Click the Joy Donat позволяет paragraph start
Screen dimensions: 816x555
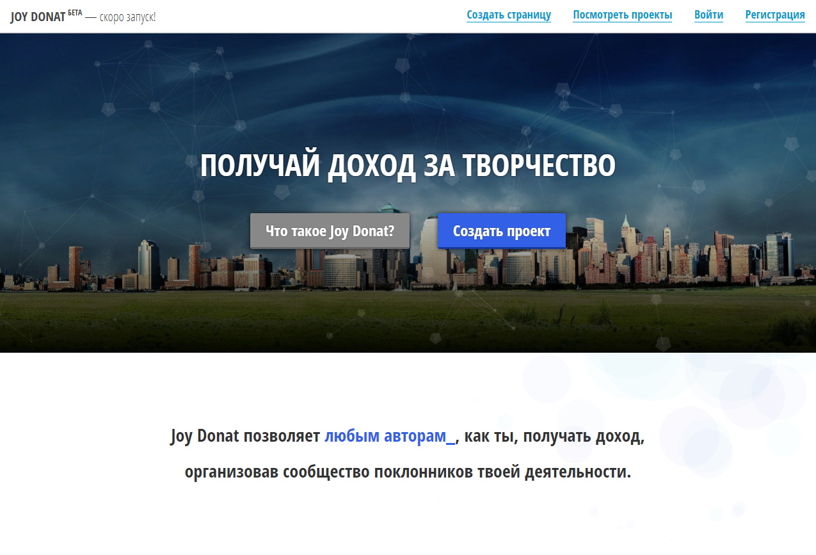244,436
